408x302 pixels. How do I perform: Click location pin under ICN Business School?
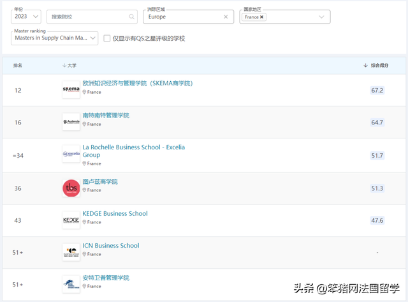pyautogui.click(x=84, y=254)
